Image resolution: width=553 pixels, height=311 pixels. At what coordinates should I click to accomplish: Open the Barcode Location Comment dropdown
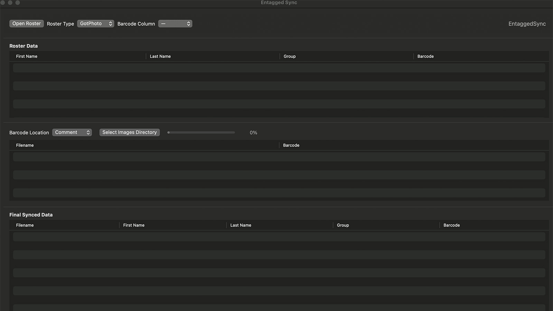72,132
